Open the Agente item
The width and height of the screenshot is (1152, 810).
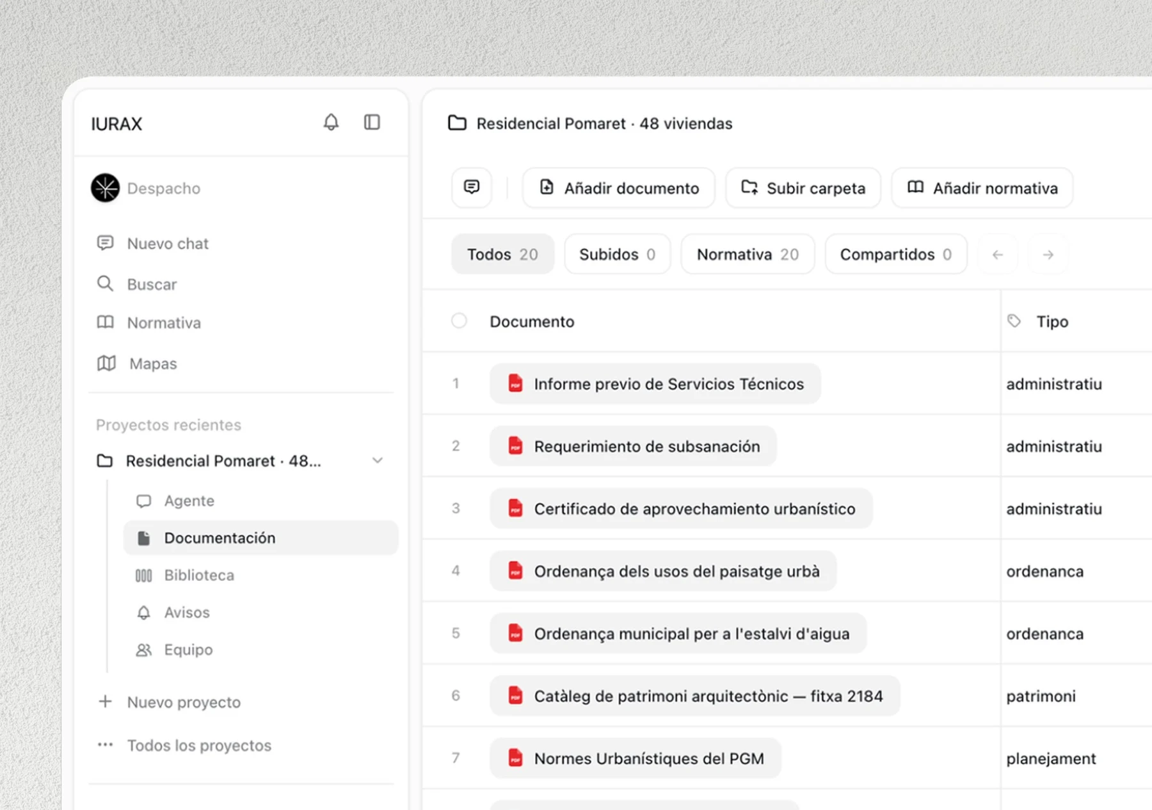[x=175, y=500]
